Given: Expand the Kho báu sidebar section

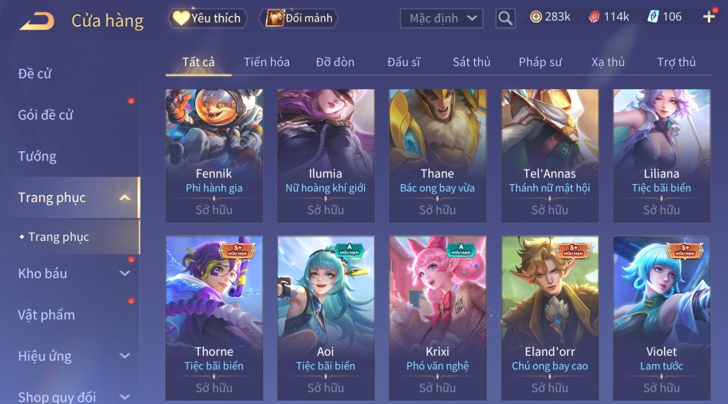Looking at the screenshot, I should (x=125, y=273).
